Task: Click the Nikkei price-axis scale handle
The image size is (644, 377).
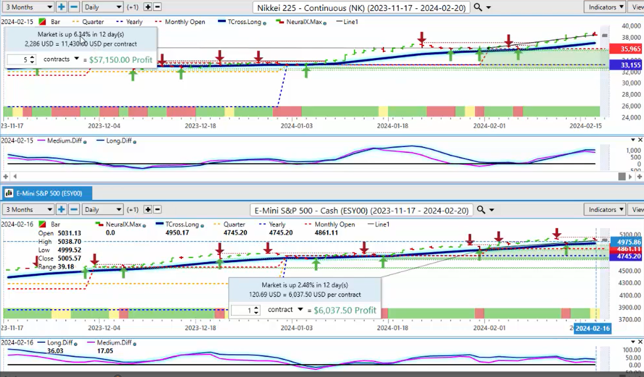Action: (x=605, y=36)
